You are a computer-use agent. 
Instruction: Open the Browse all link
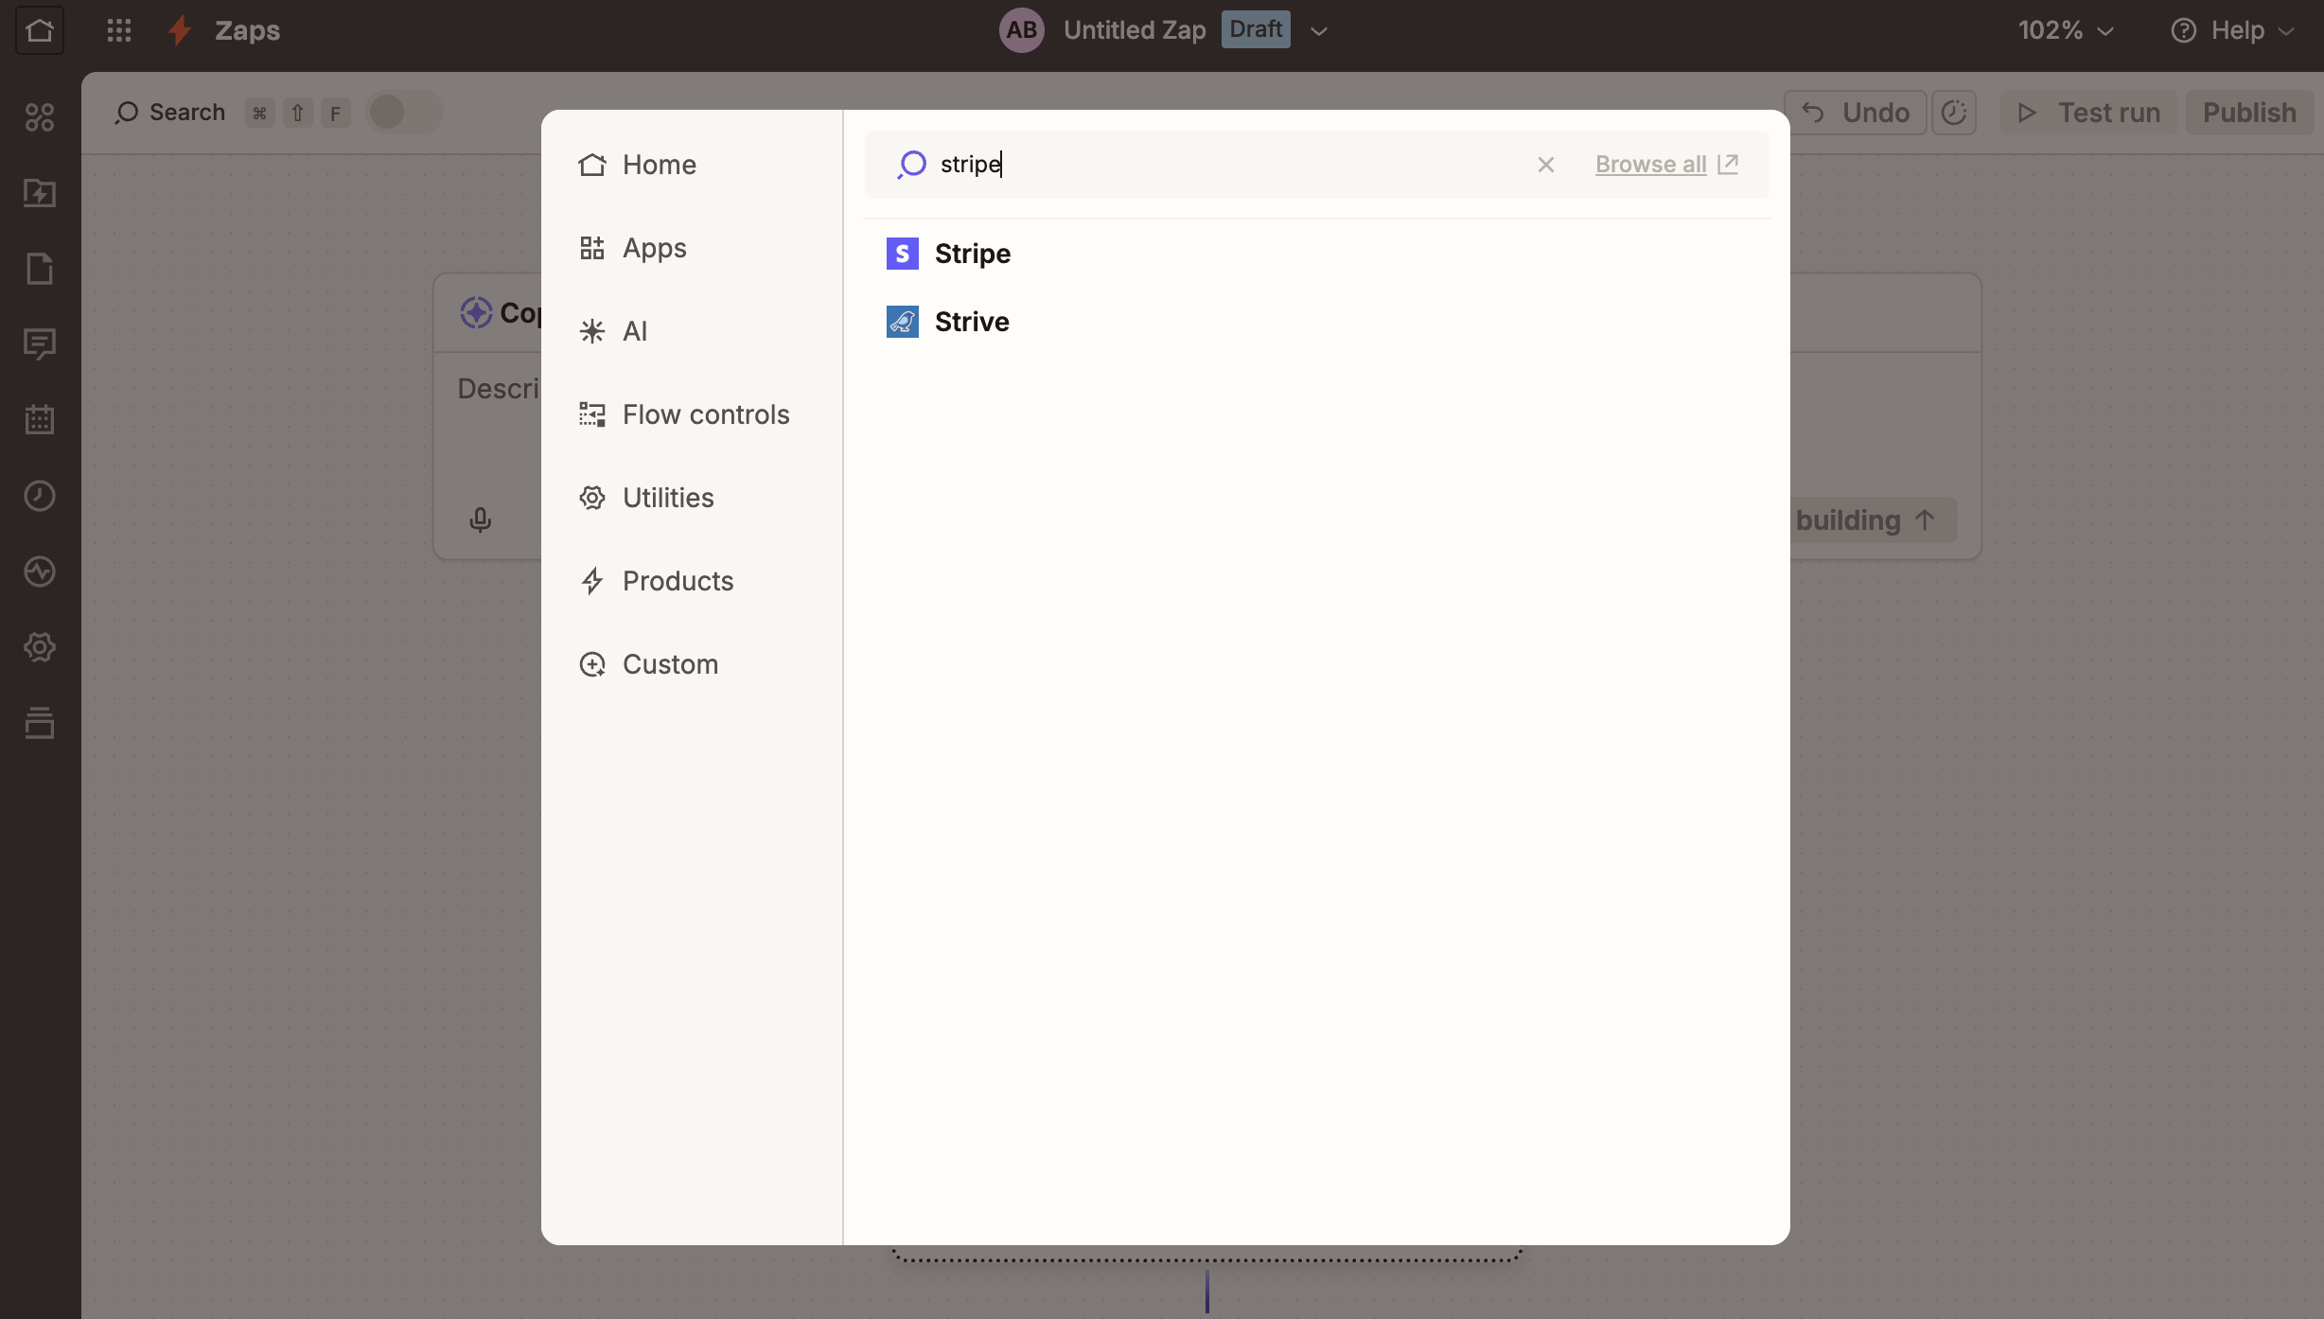click(1667, 165)
